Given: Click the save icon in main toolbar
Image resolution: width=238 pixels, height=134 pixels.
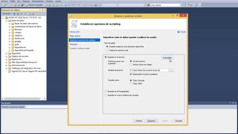Looking at the screenshot, I should click(x=19, y=5).
